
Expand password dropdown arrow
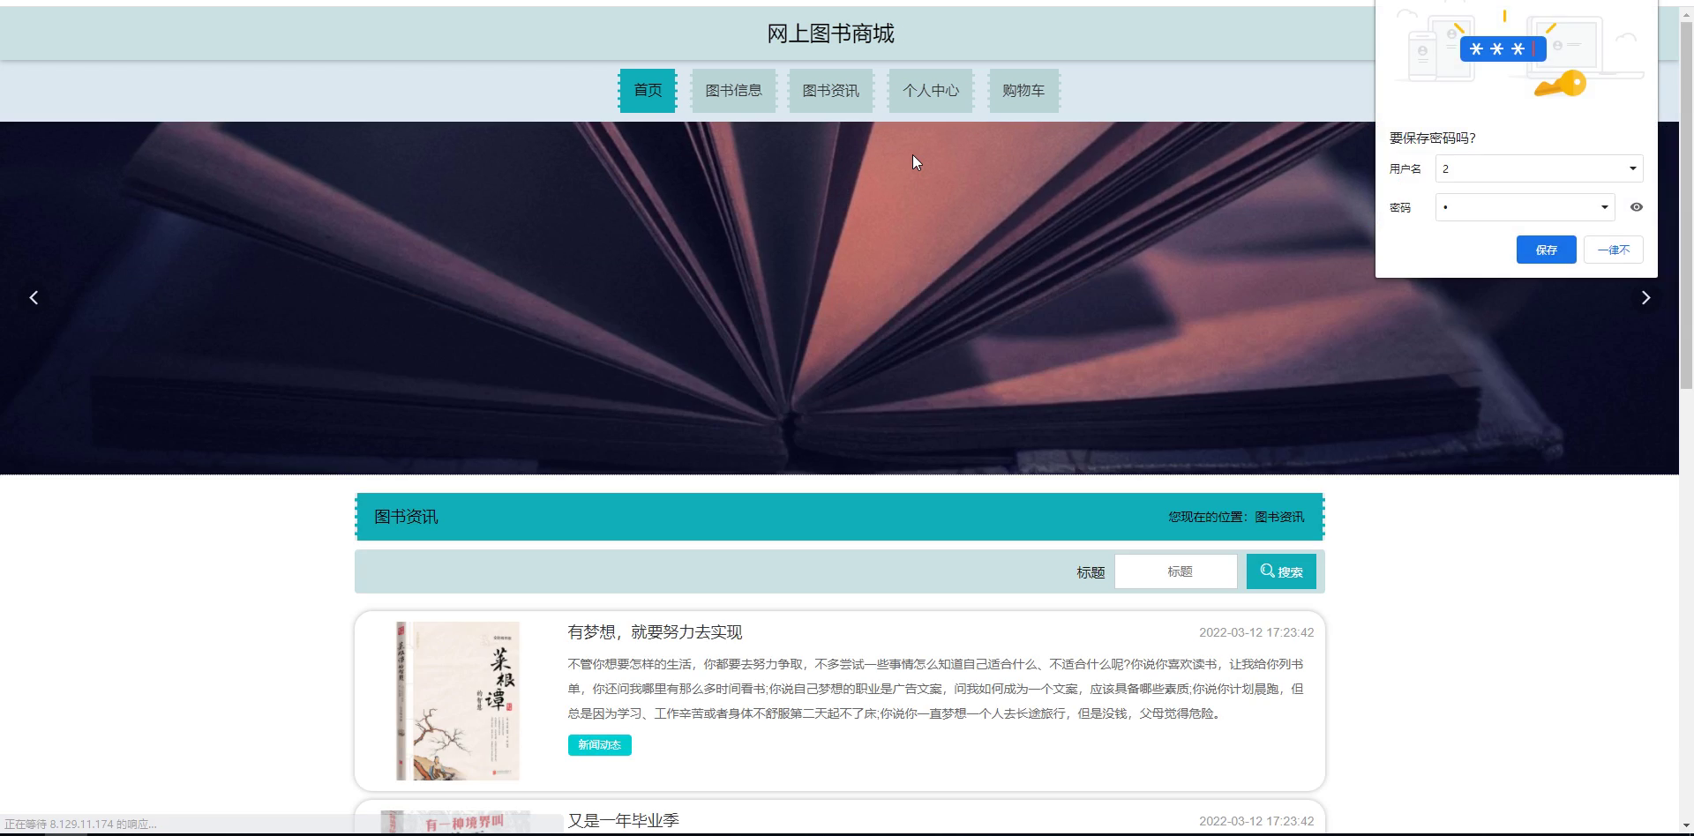[x=1604, y=207]
